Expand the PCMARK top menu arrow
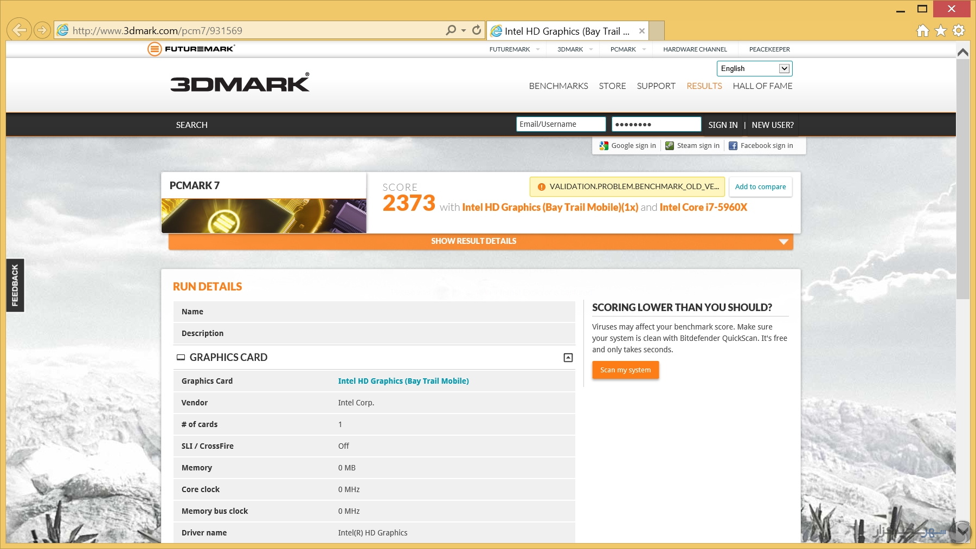976x549 pixels. 644,49
